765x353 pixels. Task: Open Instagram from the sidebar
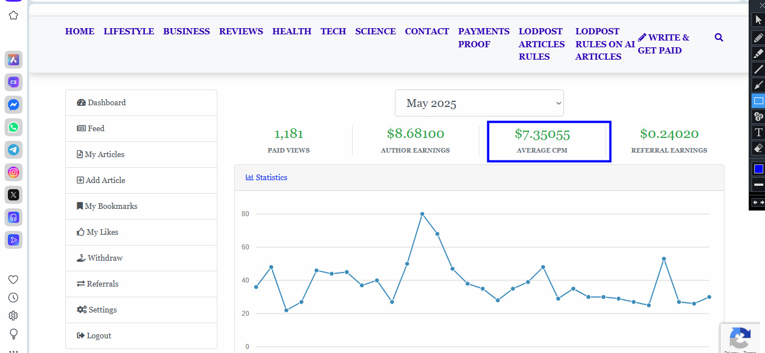(14, 172)
